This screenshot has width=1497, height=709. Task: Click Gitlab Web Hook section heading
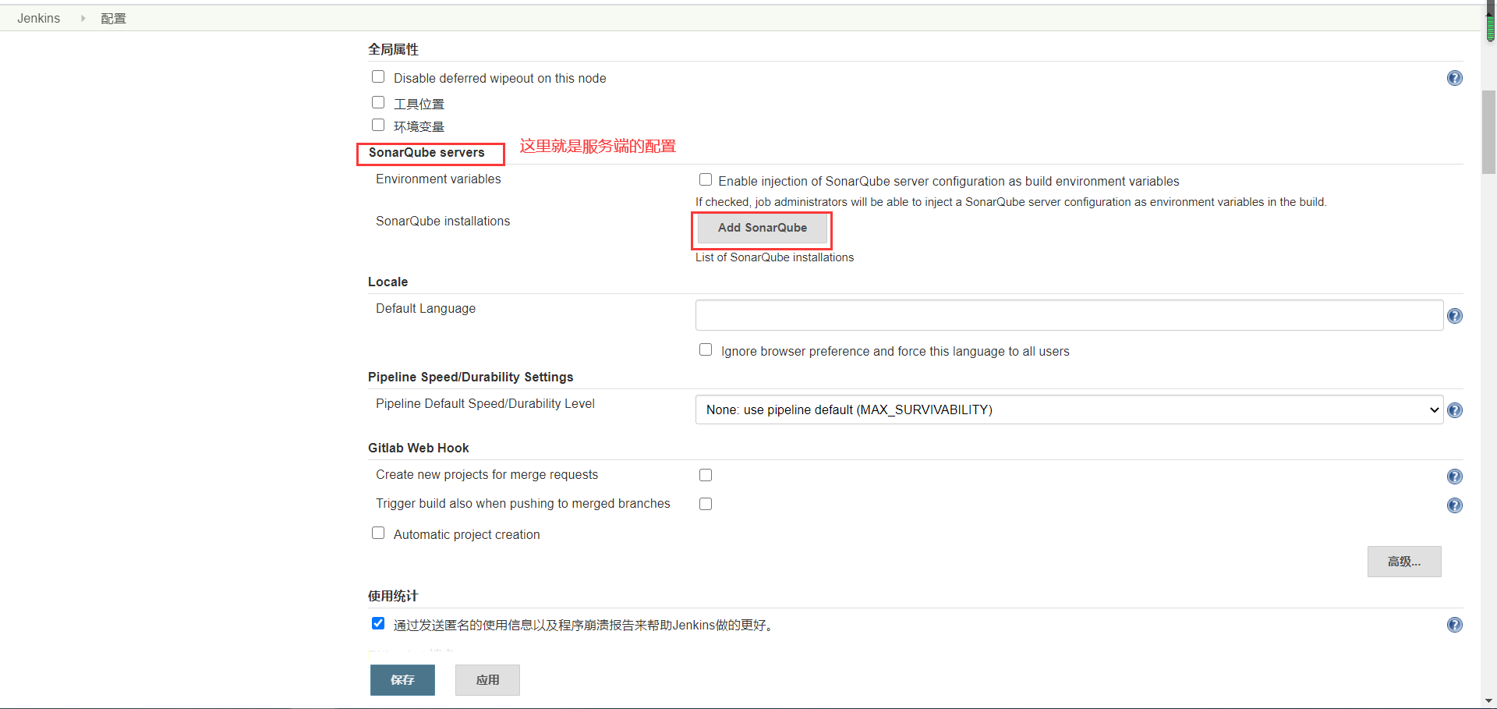tap(419, 448)
